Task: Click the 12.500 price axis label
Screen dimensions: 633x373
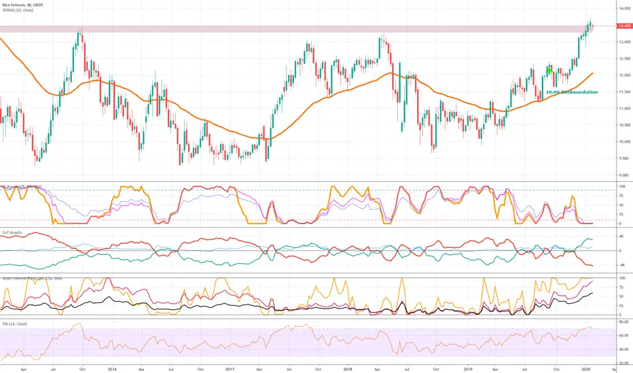Action: point(625,58)
